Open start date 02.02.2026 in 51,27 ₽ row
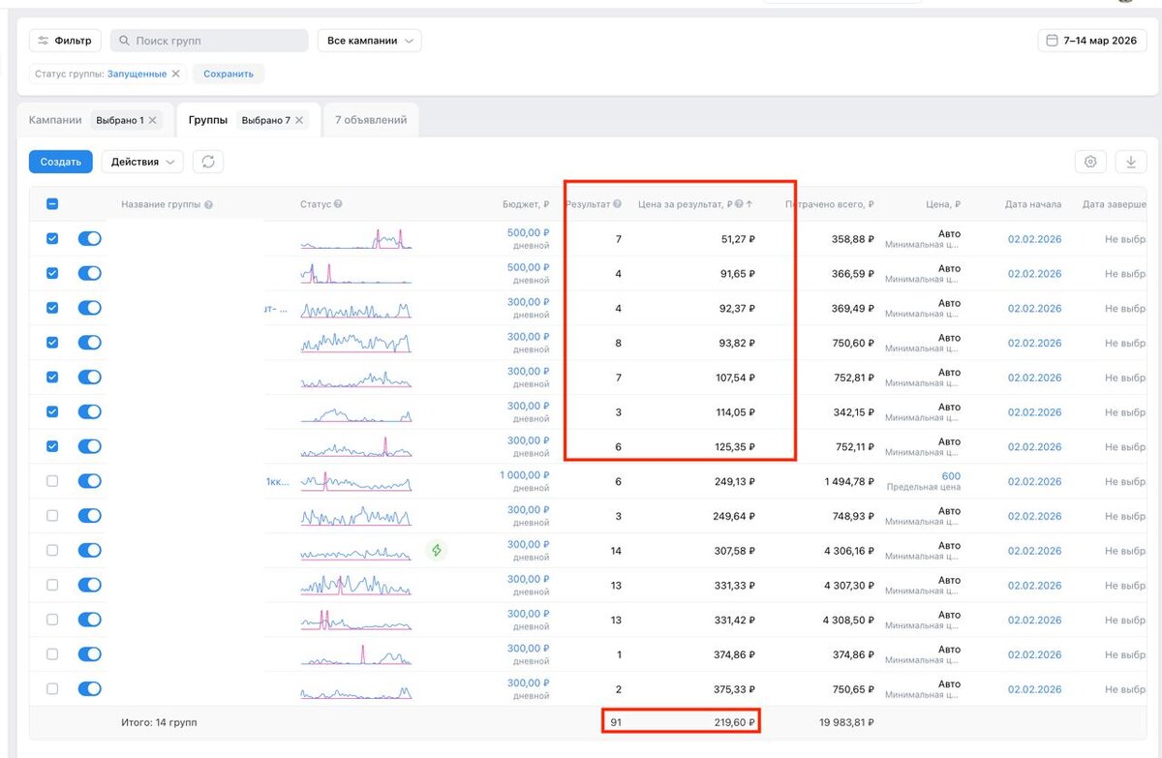The height and width of the screenshot is (758, 1162). (x=1034, y=239)
